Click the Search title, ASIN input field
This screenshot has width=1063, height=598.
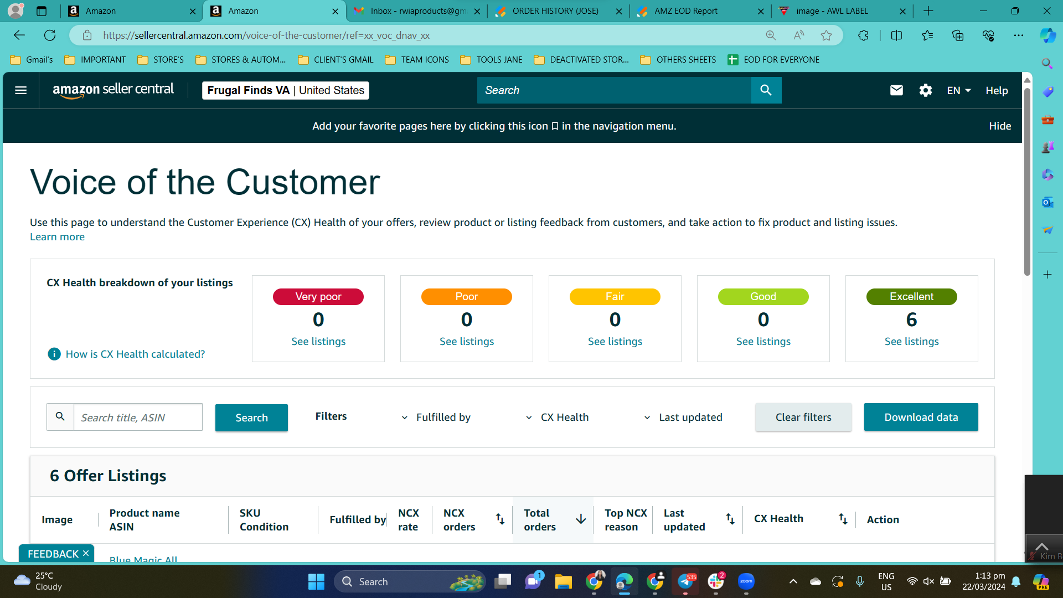pos(138,417)
